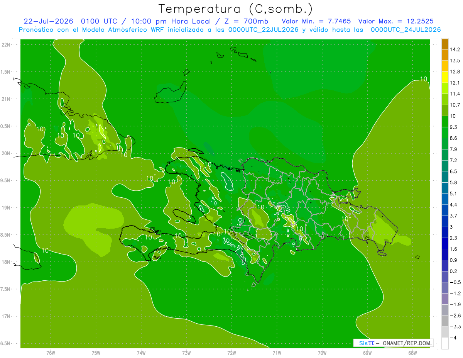Screen dimensions: 463x358
Task: Click the "Valor Min. = 7.7465" readout
Action: click(316, 21)
